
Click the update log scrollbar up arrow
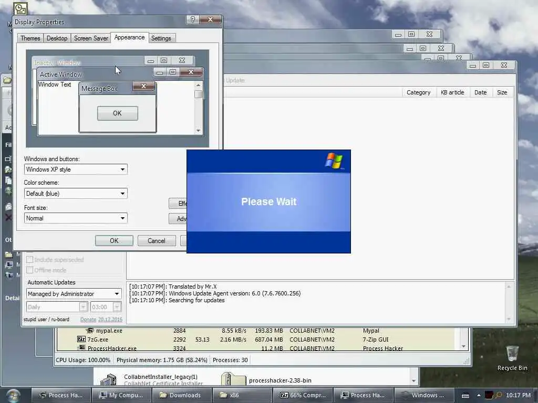tap(509, 287)
